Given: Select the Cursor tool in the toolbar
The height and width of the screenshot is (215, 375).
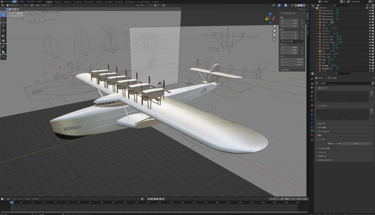Looking at the screenshot, I should 3,20.
